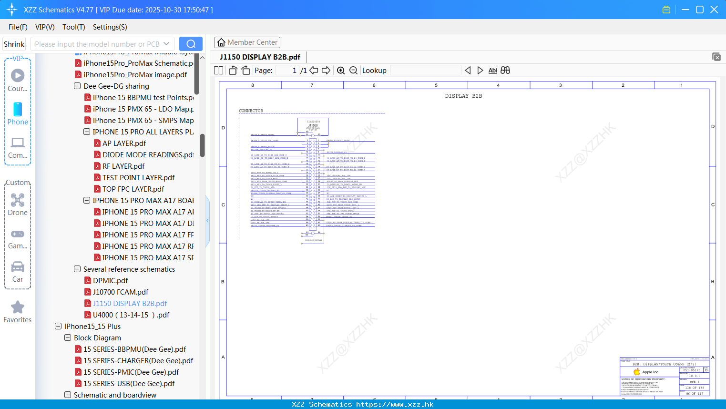The image size is (726, 409).
Task: Click the detach window icon at right
Action: (x=716, y=57)
